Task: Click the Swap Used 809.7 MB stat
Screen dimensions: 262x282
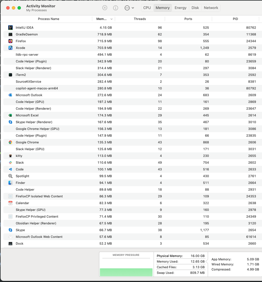Action: 181,272
